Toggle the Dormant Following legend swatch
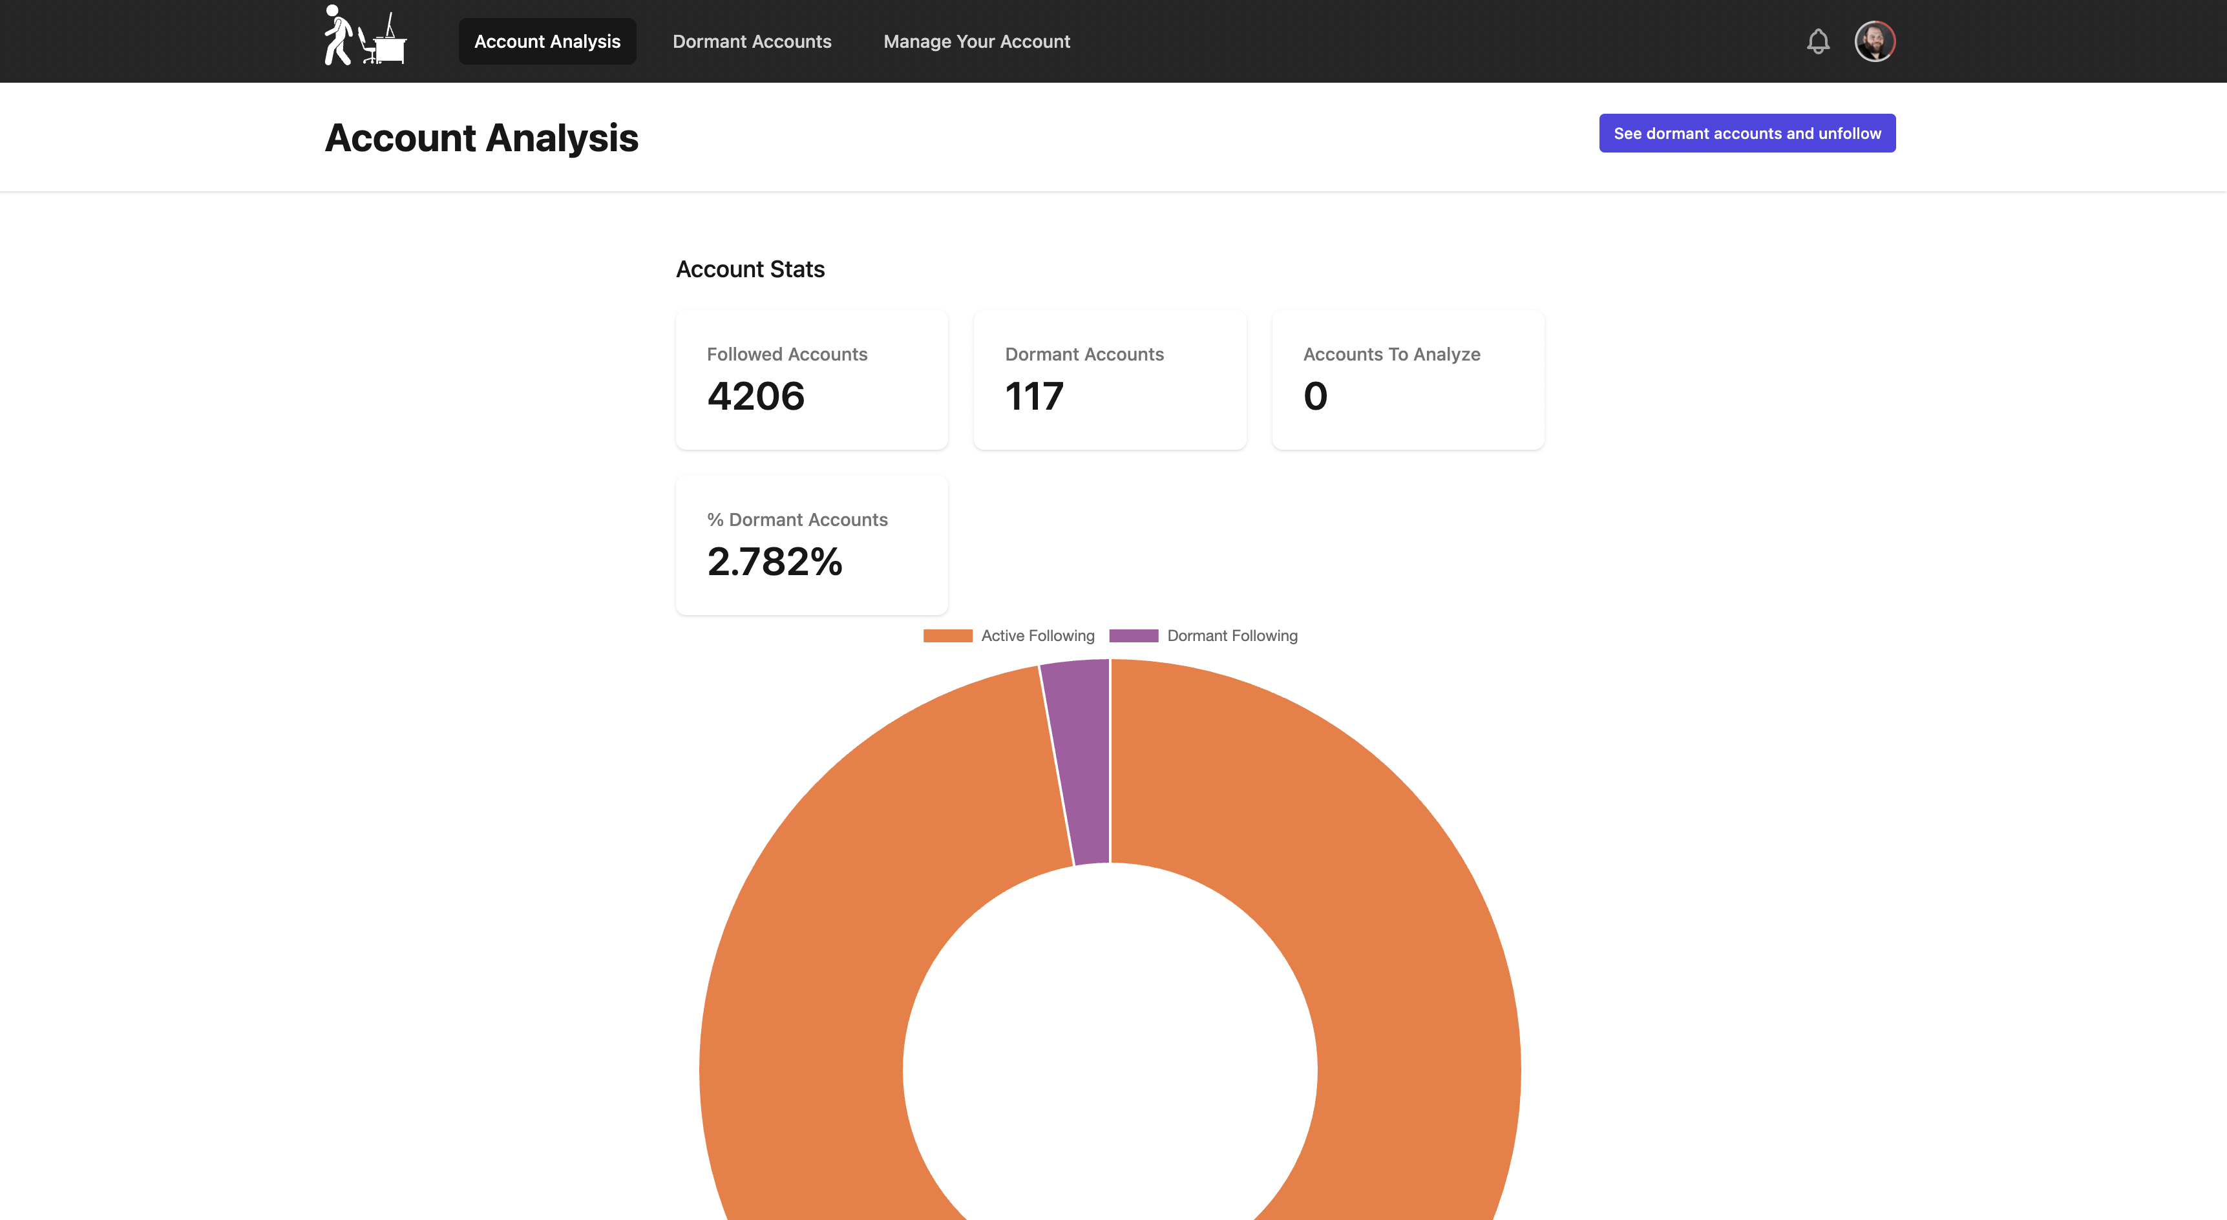Viewport: 2227px width, 1220px height. coord(1134,635)
